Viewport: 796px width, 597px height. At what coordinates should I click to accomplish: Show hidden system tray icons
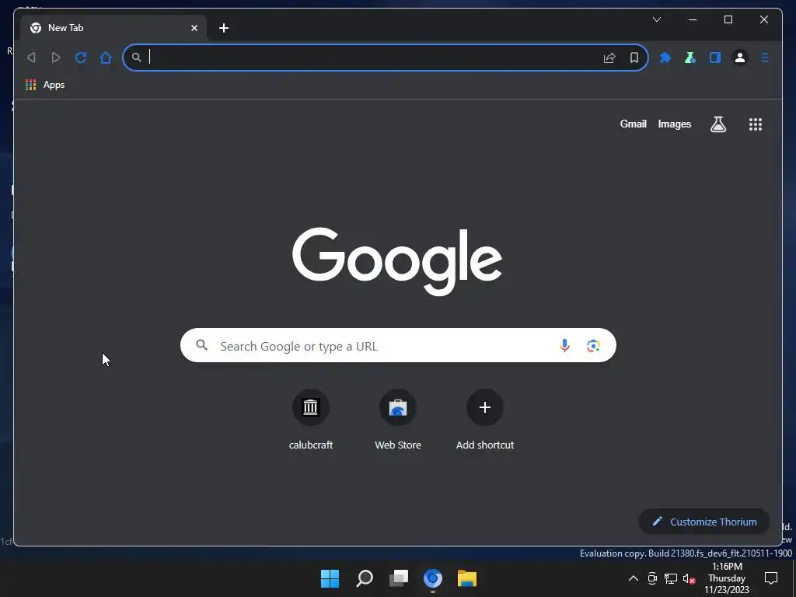point(633,578)
